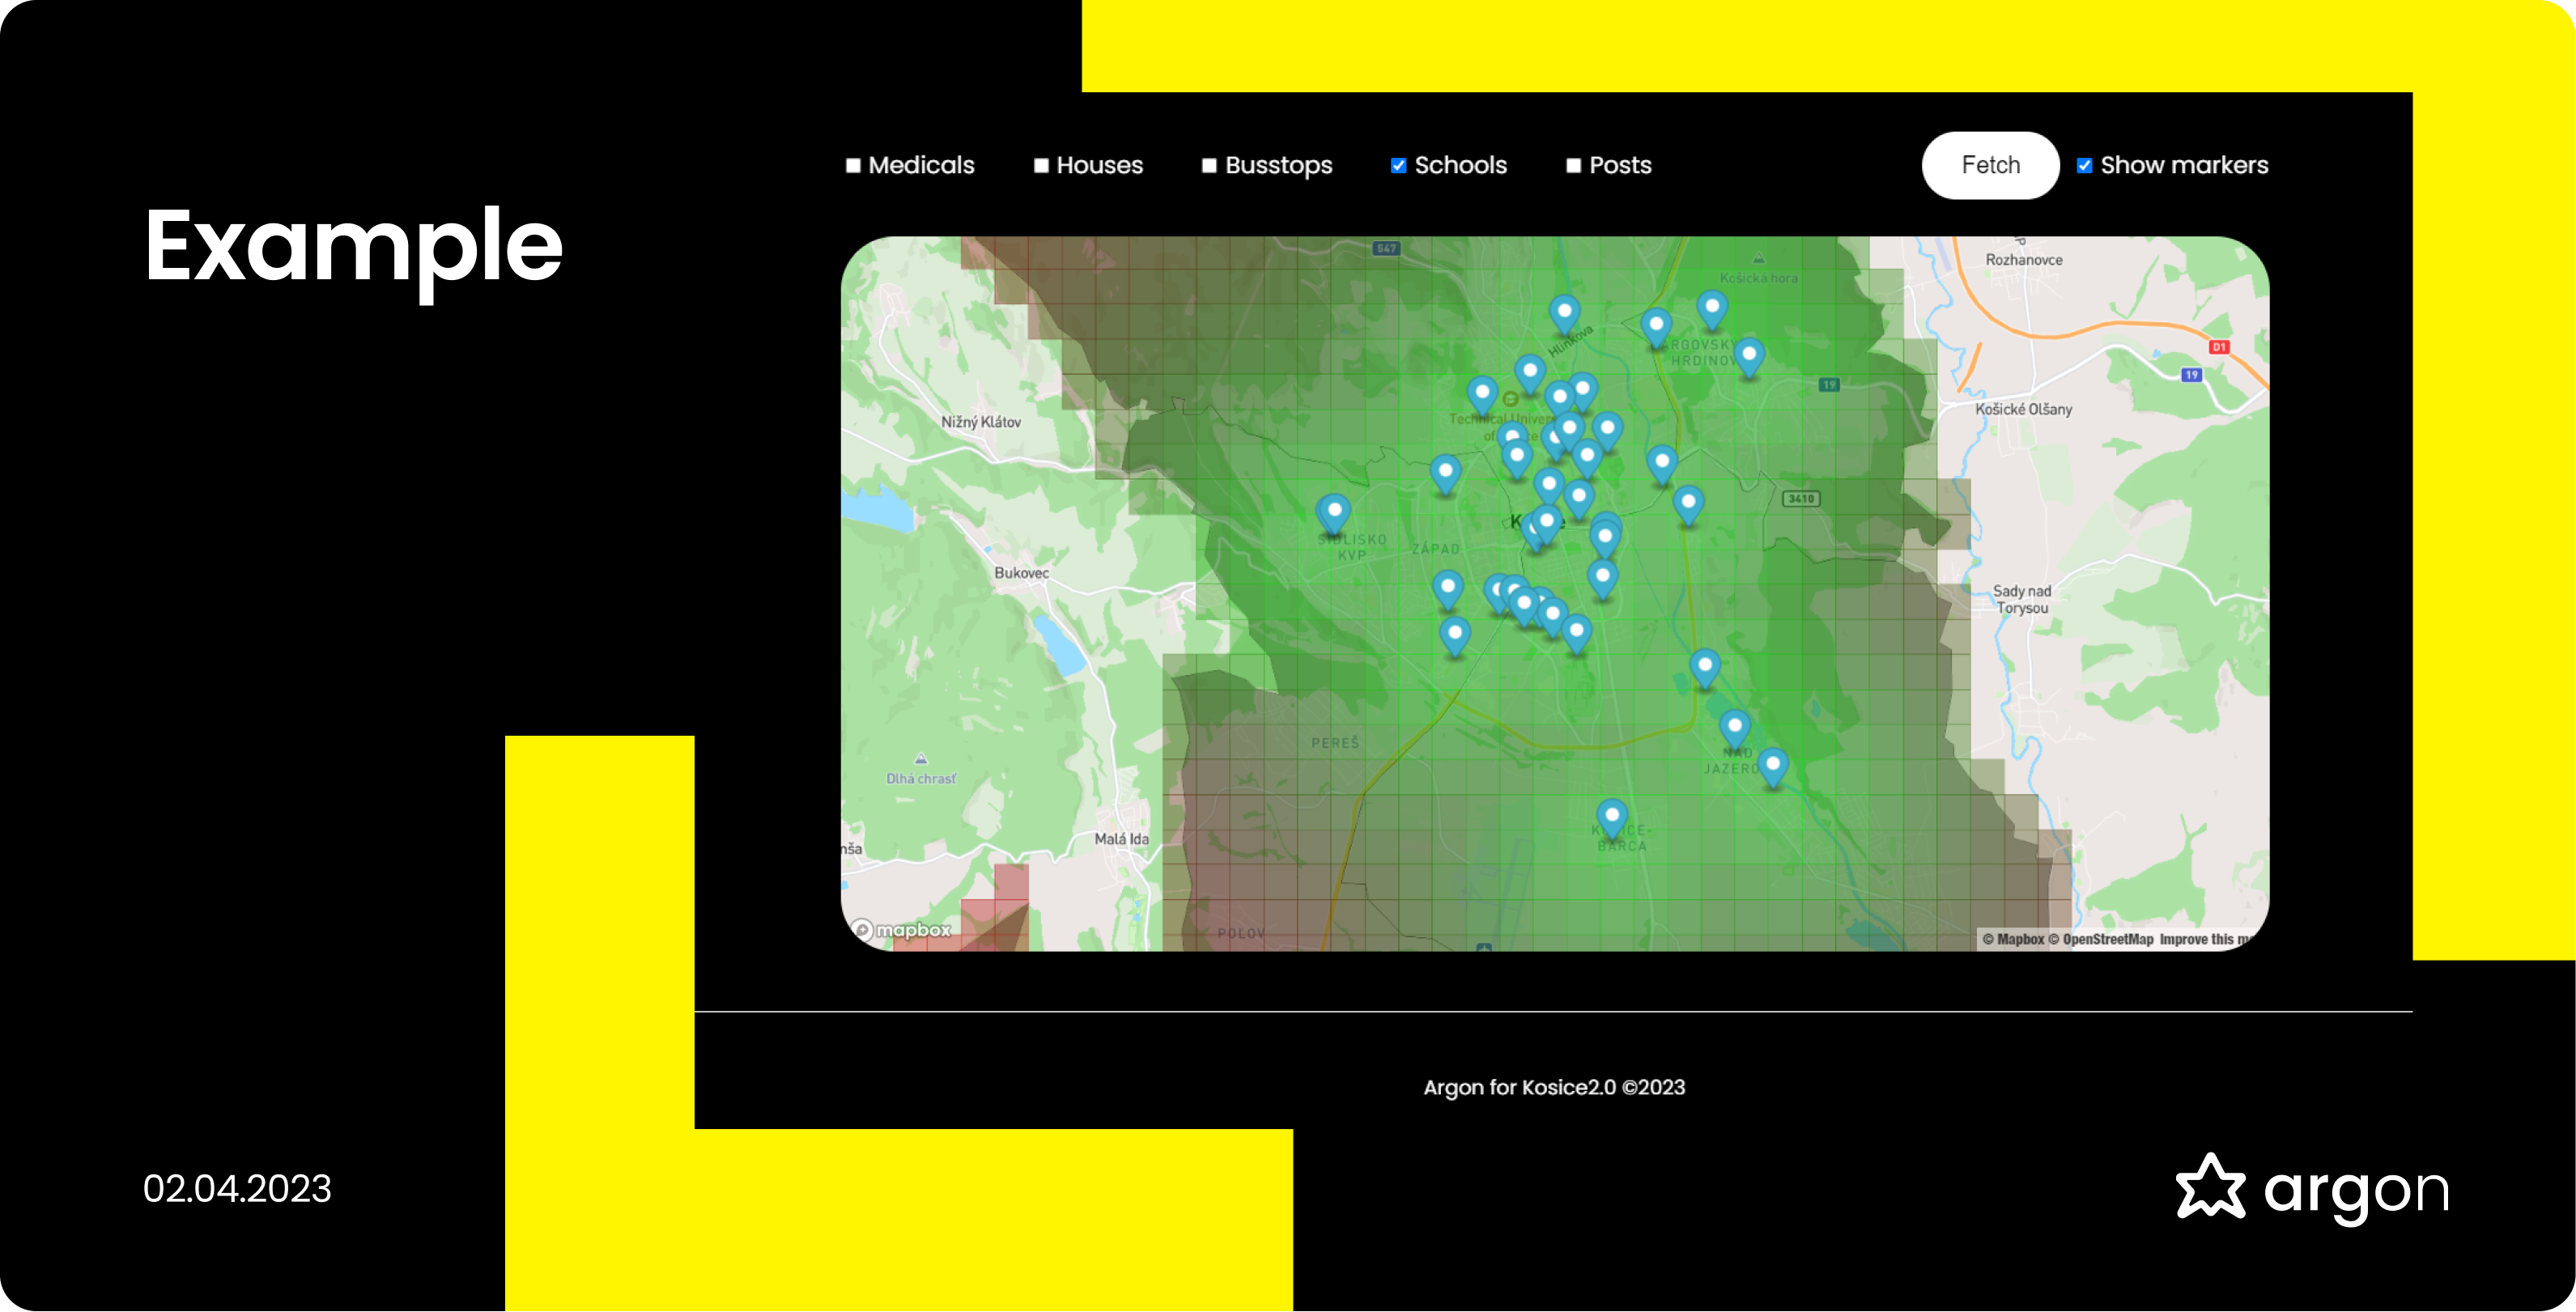
Task: Enable the Houses checkbox
Action: coord(1041,166)
